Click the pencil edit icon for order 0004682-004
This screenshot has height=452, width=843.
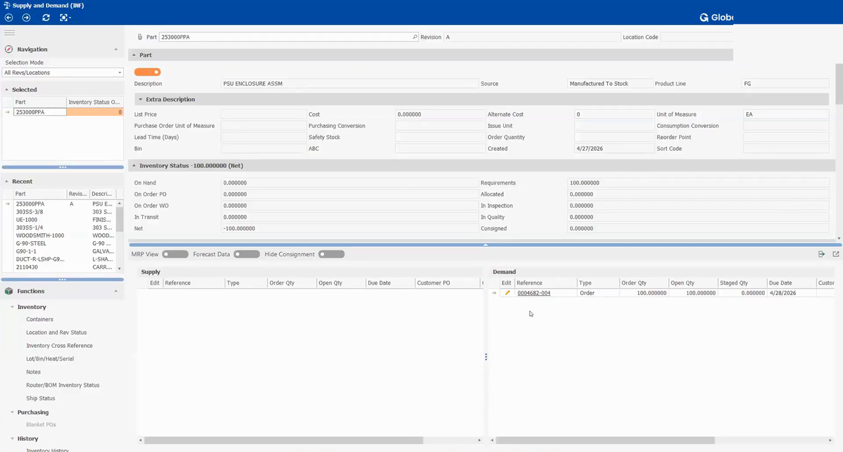coord(507,293)
